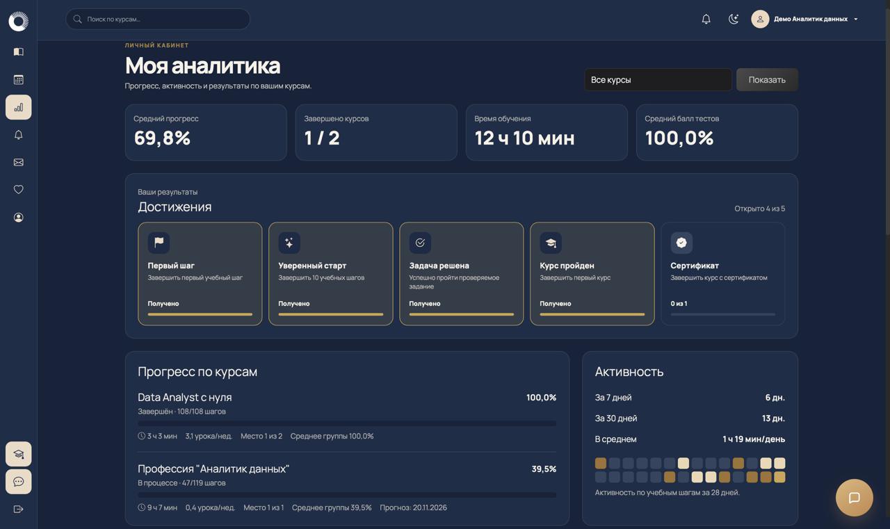This screenshot has width=890, height=529.
Task: Click the Поиск по курсам search field
Action: [158, 19]
